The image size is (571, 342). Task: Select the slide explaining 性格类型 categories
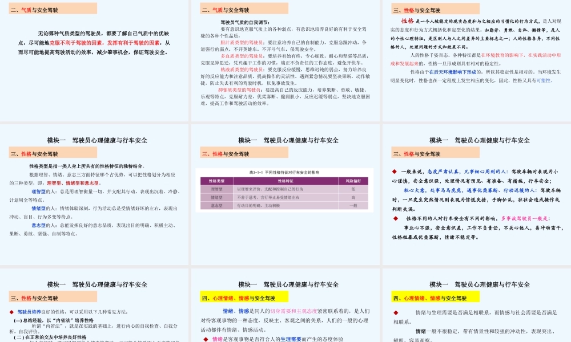pos(94,195)
